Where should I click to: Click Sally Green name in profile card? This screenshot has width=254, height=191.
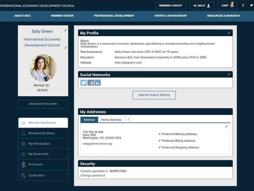click(42, 31)
